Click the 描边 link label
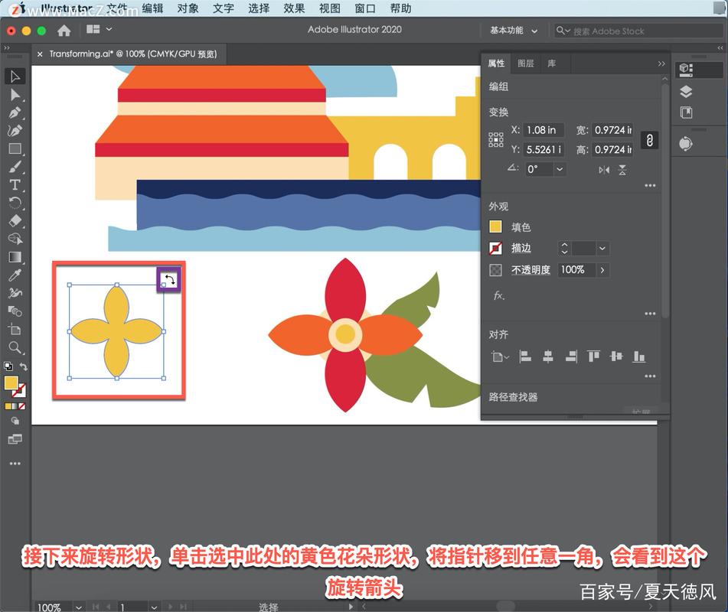This screenshot has height=612, width=728. pyautogui.click(x=521, y=249)
